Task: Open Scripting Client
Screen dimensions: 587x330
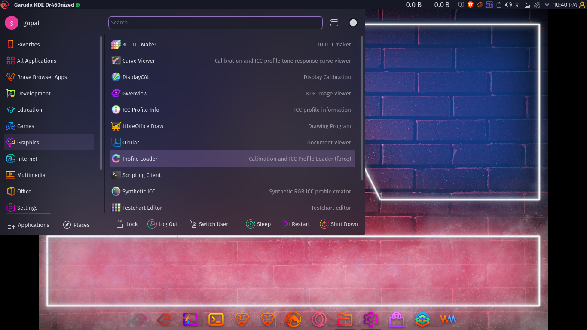Action: pos(232,175)
